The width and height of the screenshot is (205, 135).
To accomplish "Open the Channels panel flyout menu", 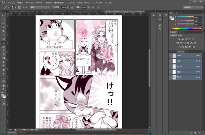I will pos(203,52).
